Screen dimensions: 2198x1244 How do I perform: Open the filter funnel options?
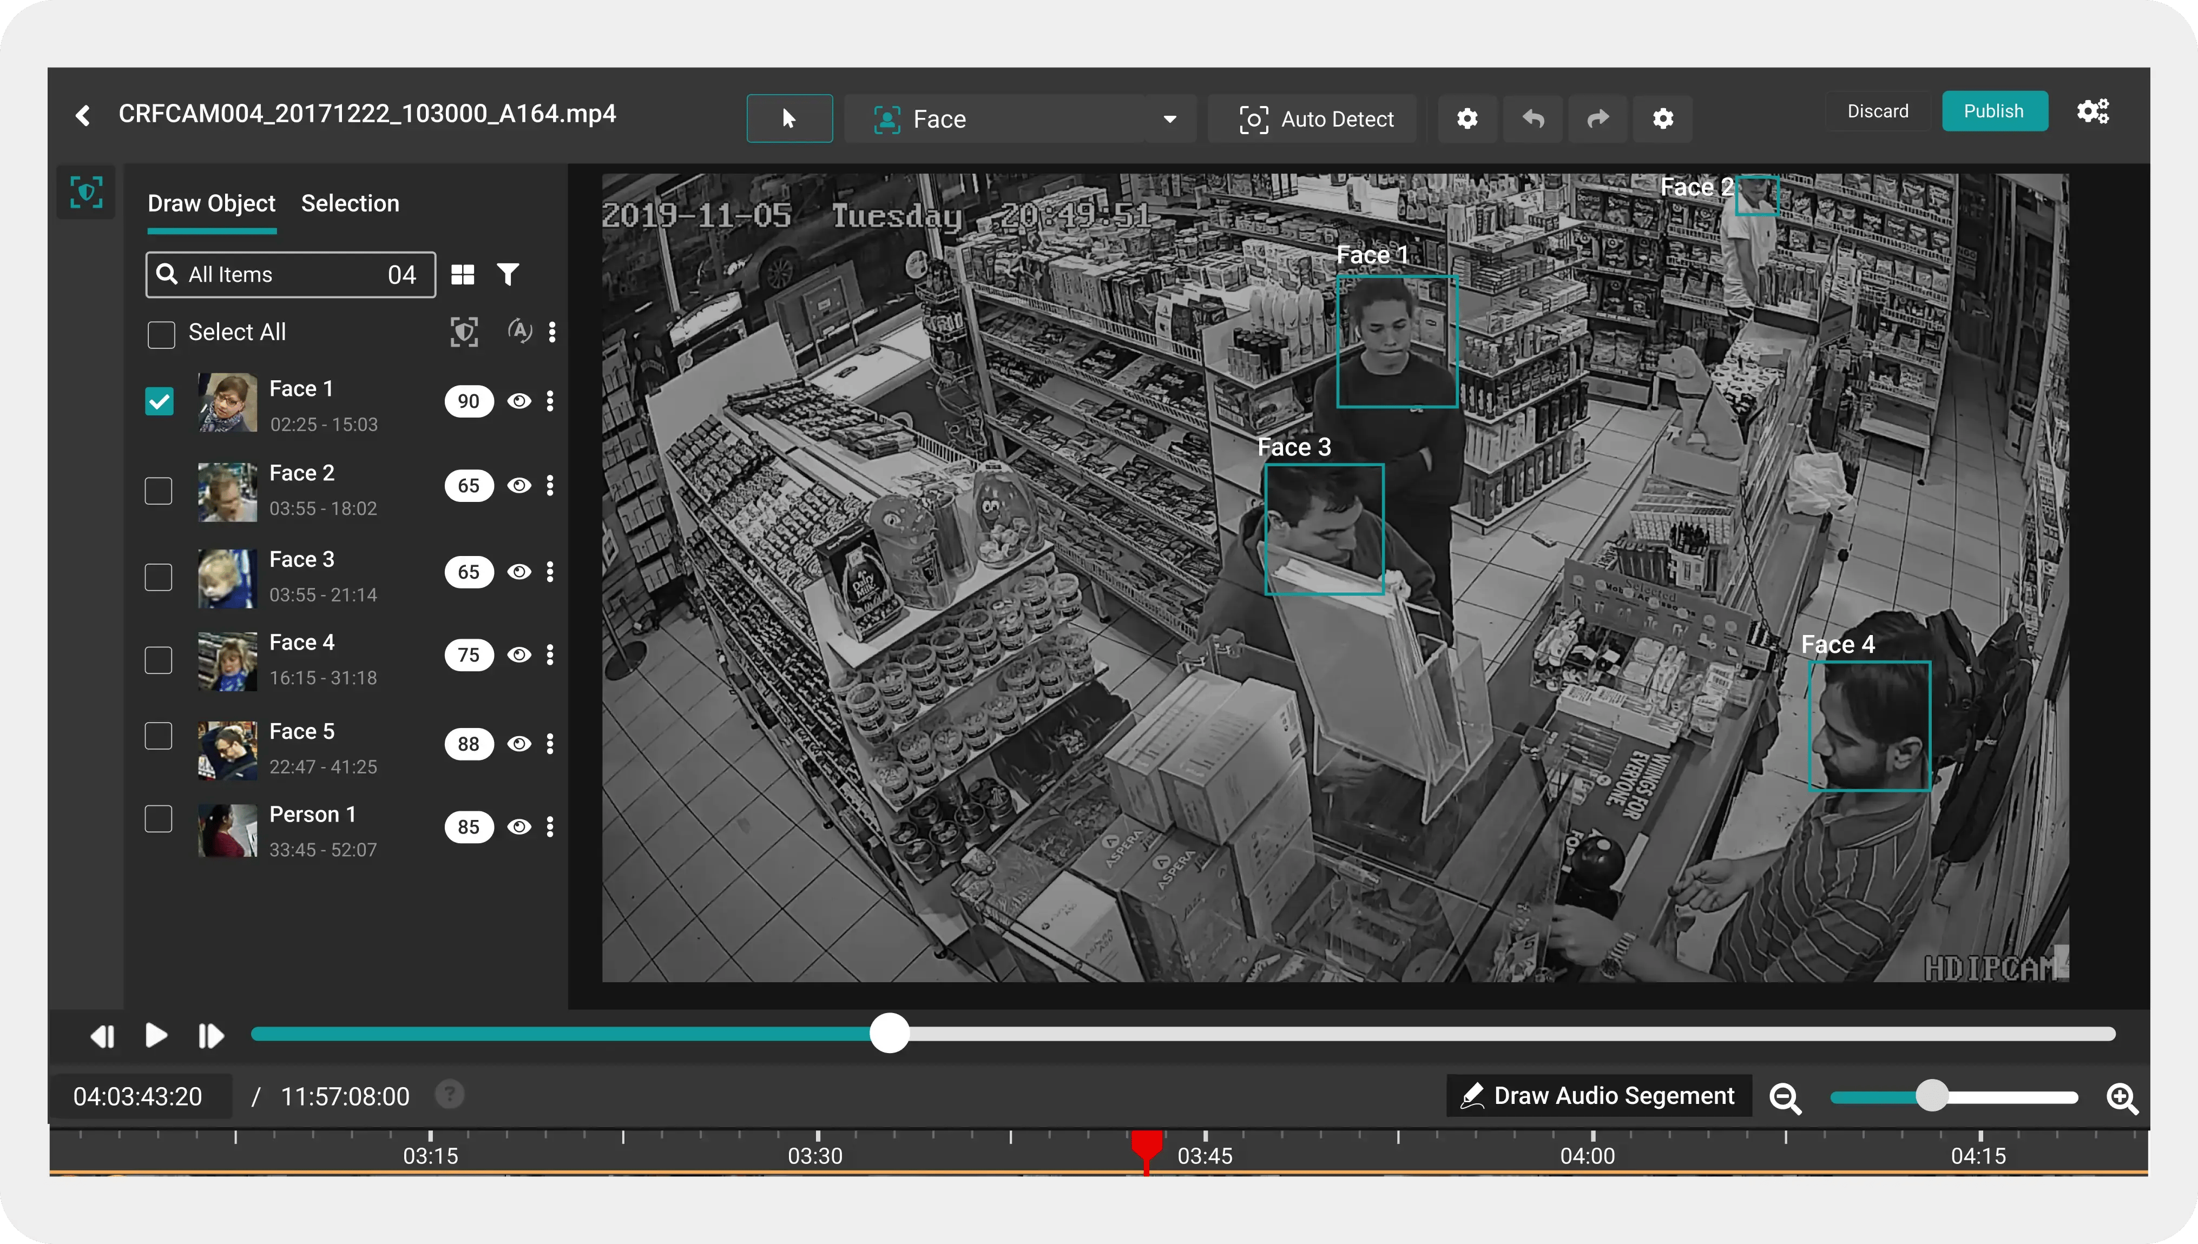(x=509, y=274)
